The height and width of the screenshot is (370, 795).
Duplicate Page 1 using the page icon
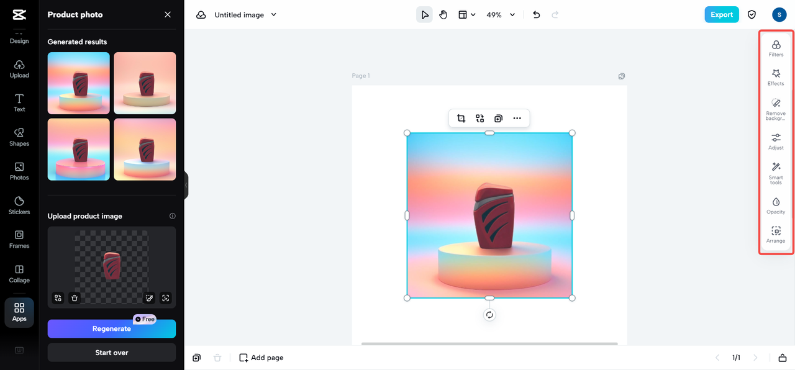tap(622, 76)
